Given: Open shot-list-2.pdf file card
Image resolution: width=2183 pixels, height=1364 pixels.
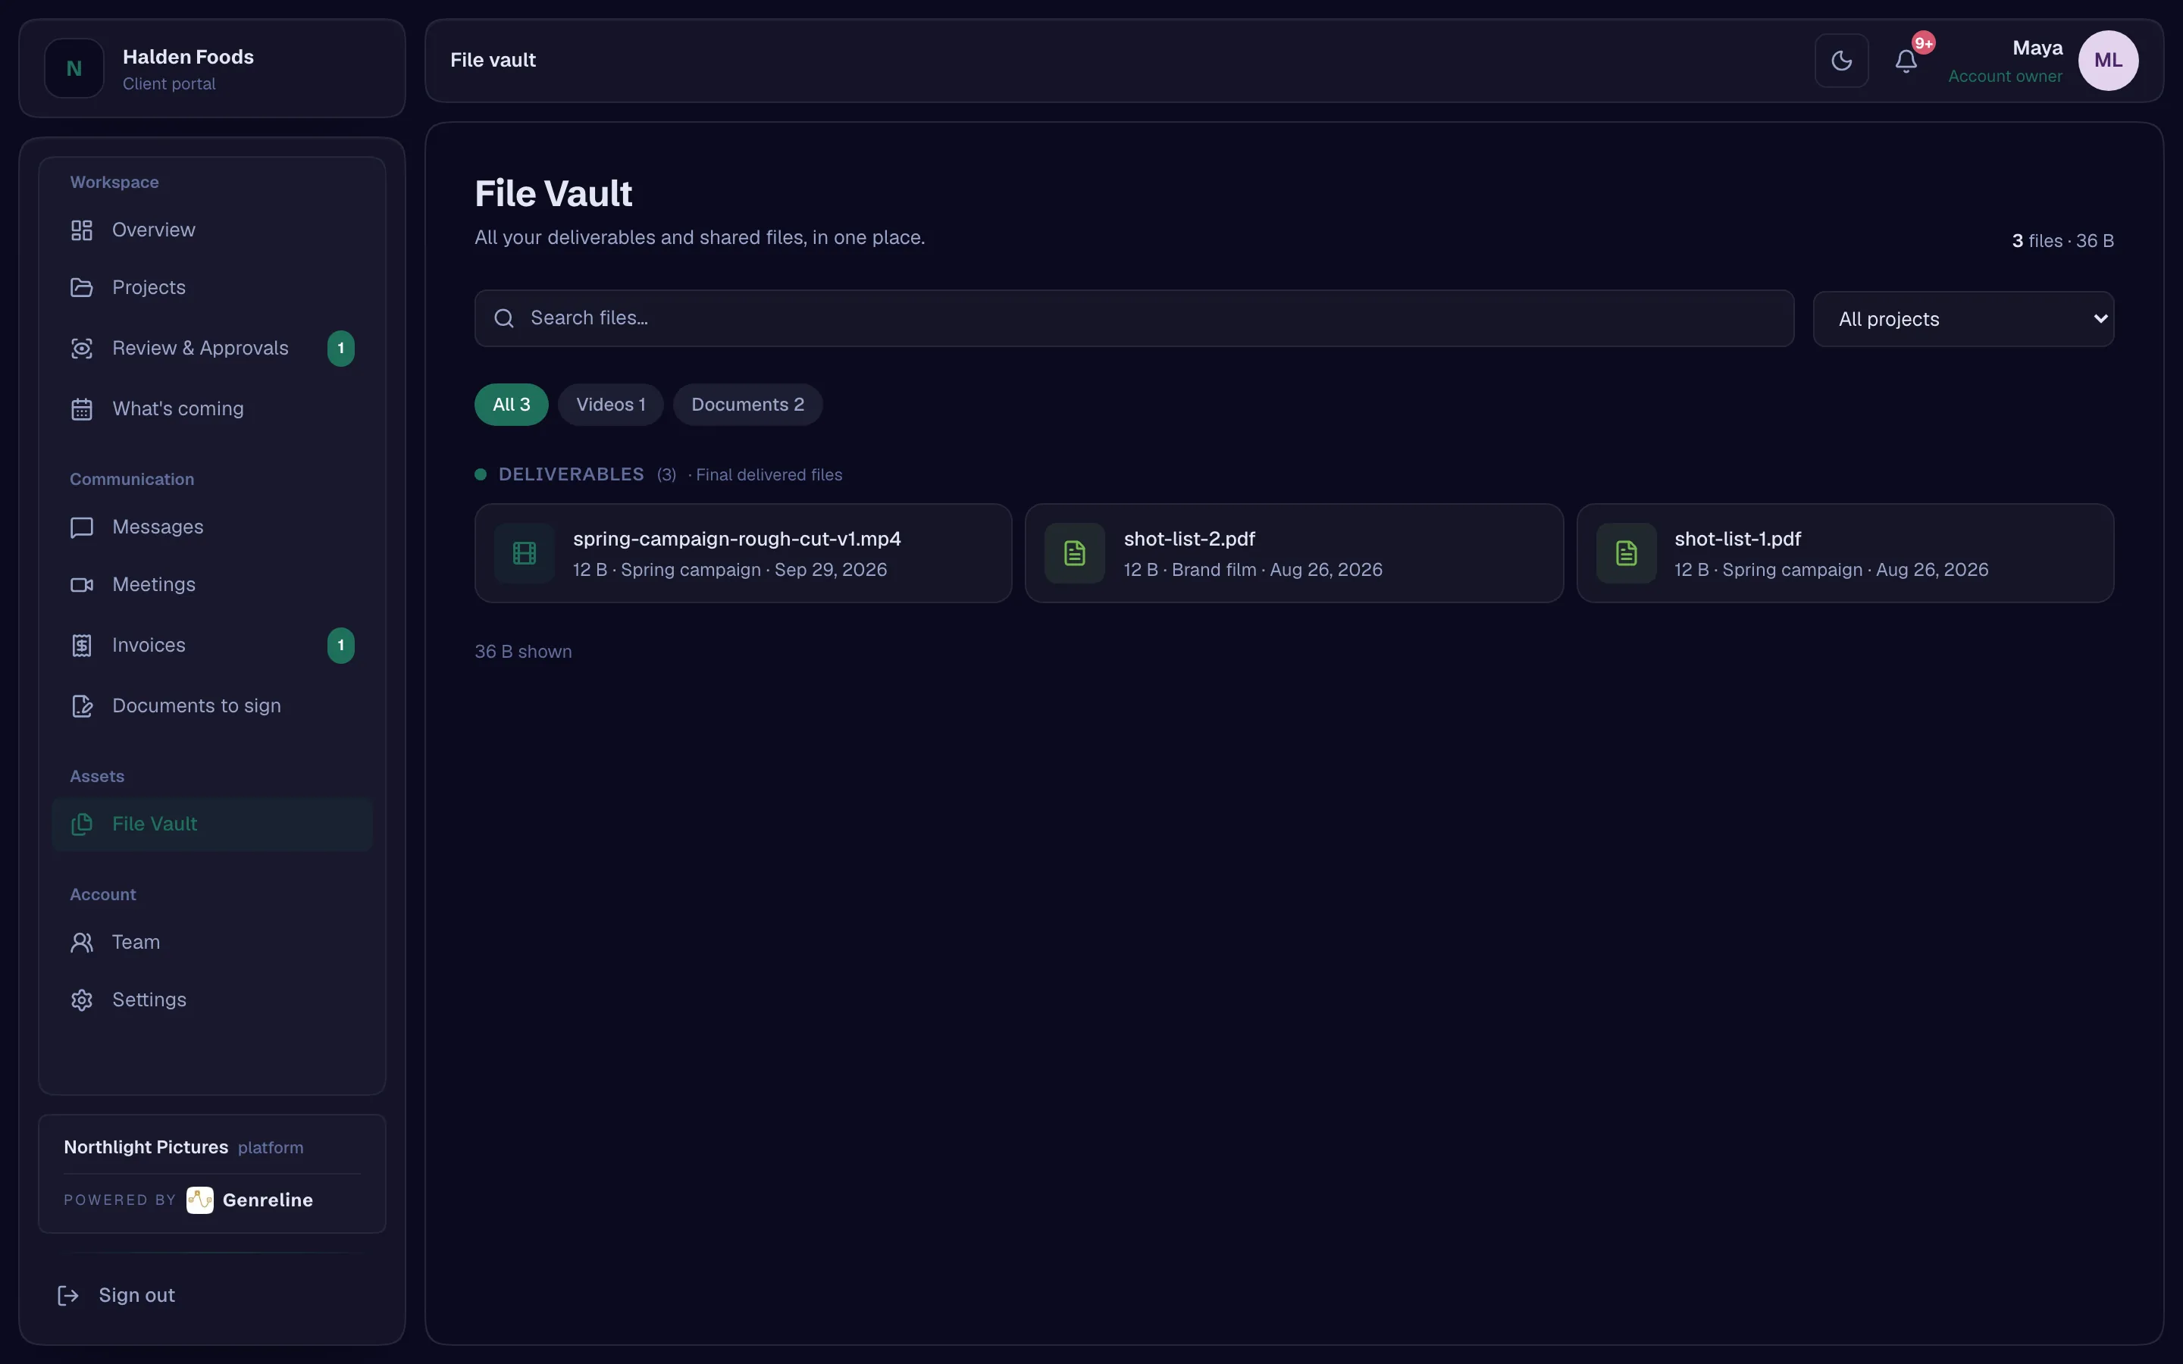Looking at the screenshot, I should [x=1294, y=553].
